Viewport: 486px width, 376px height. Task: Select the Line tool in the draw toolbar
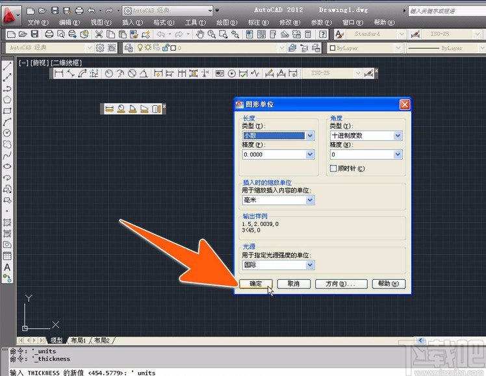click(x=7, y=66)
